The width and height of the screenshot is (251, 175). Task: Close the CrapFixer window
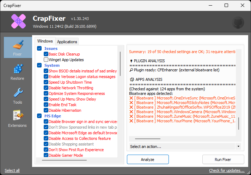point(243,5)
